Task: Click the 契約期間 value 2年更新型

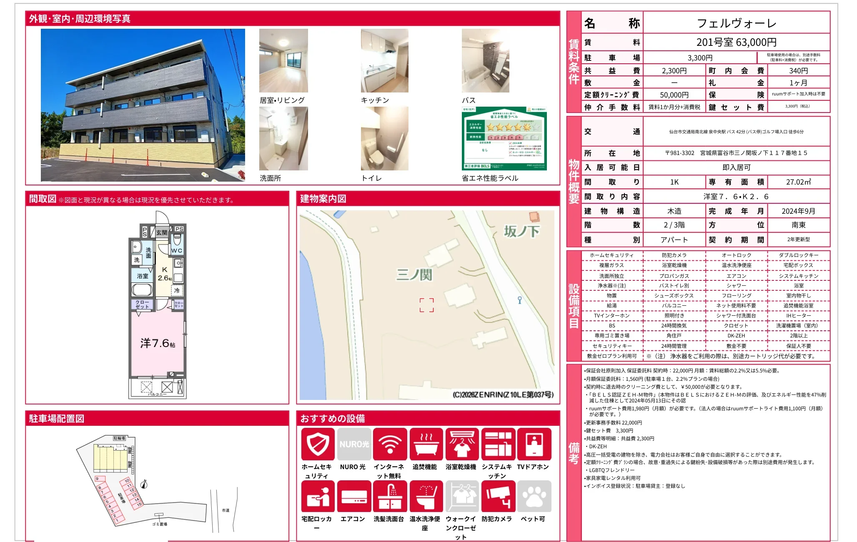Action: click(798, 240)
